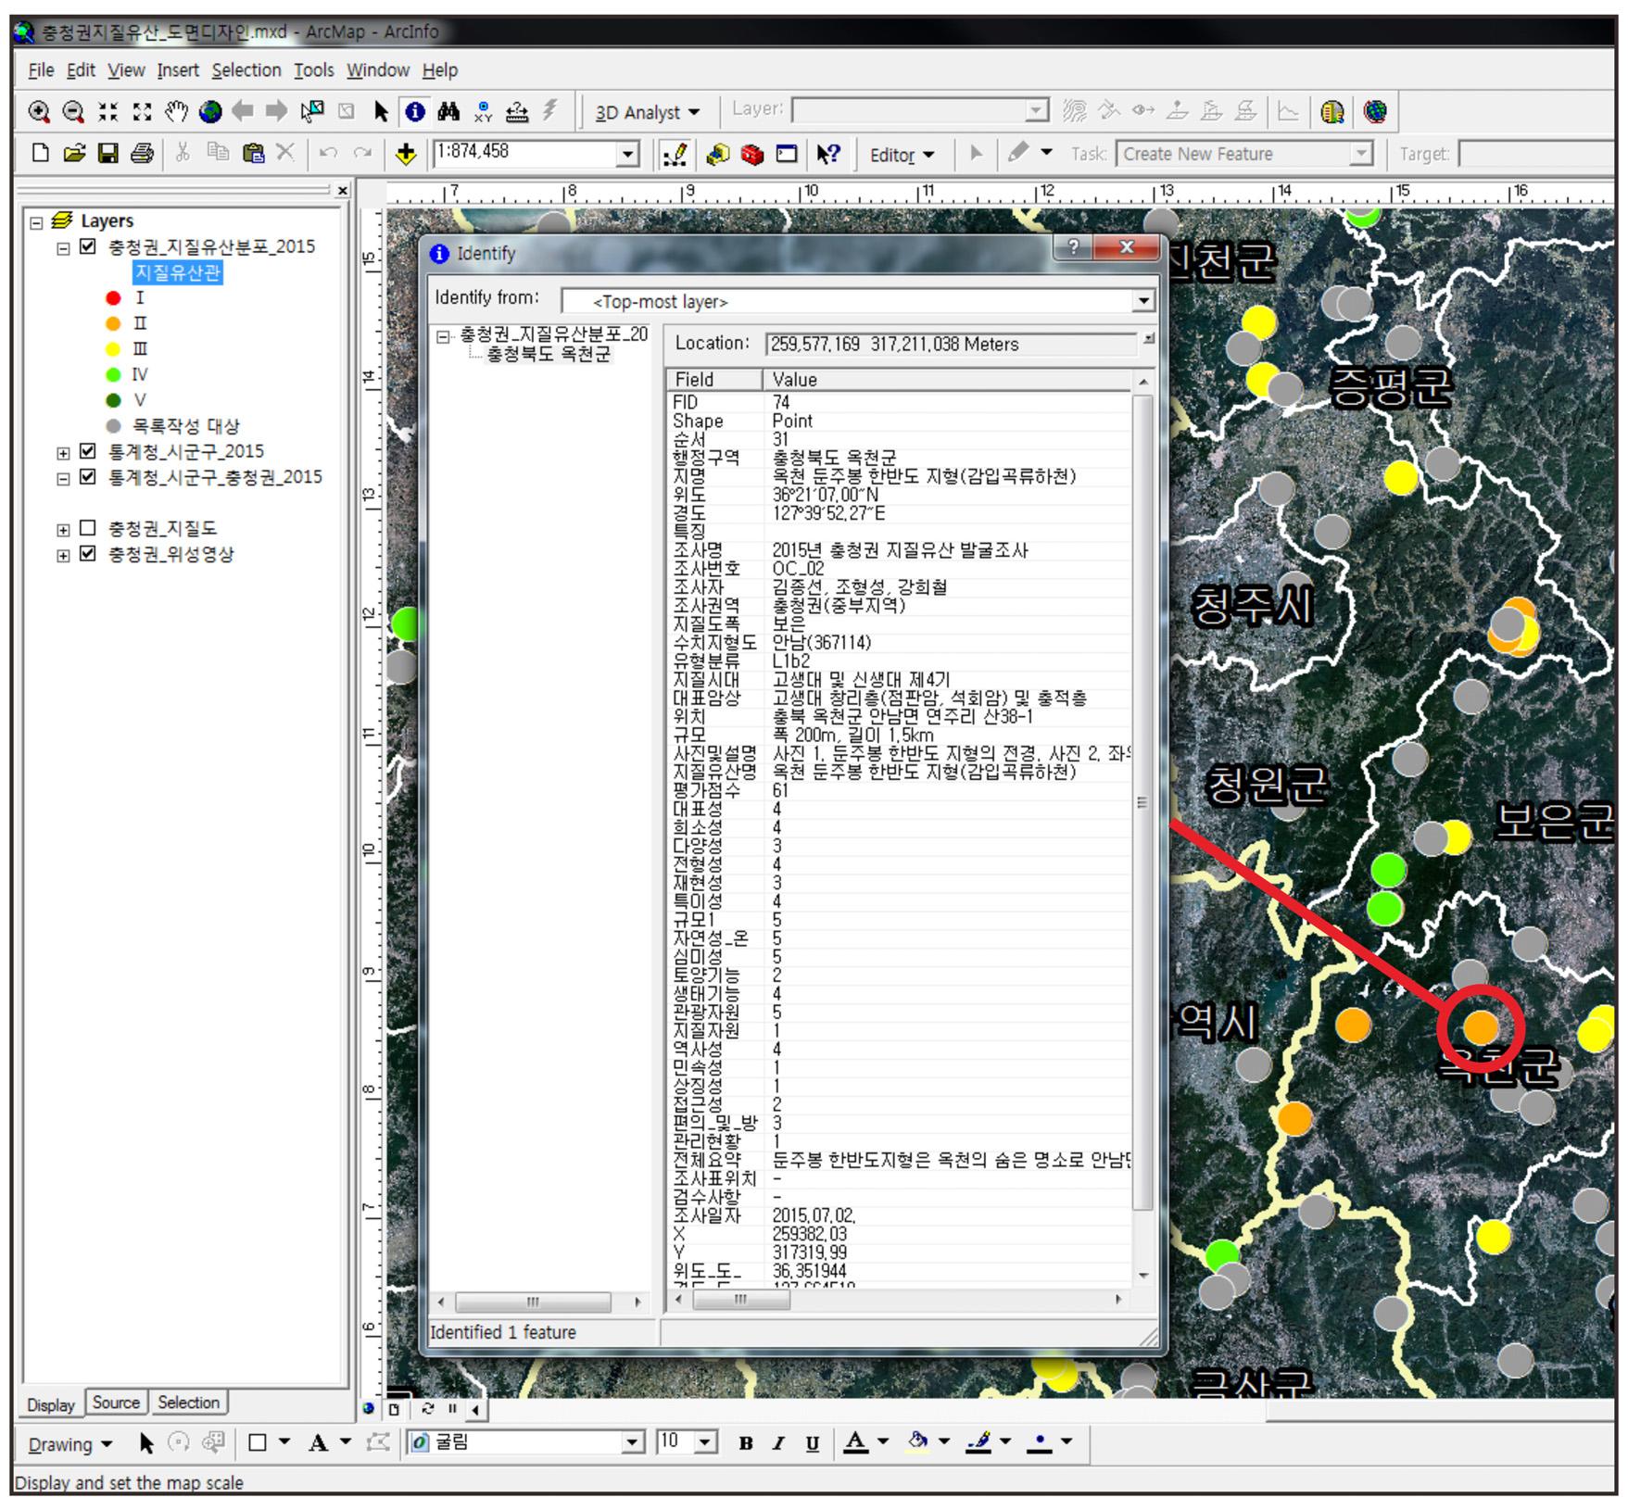The width and height of the screenshot is (1628, 1510).
Task: Collapse the Layers data frame
Action: tap(36, 222)
